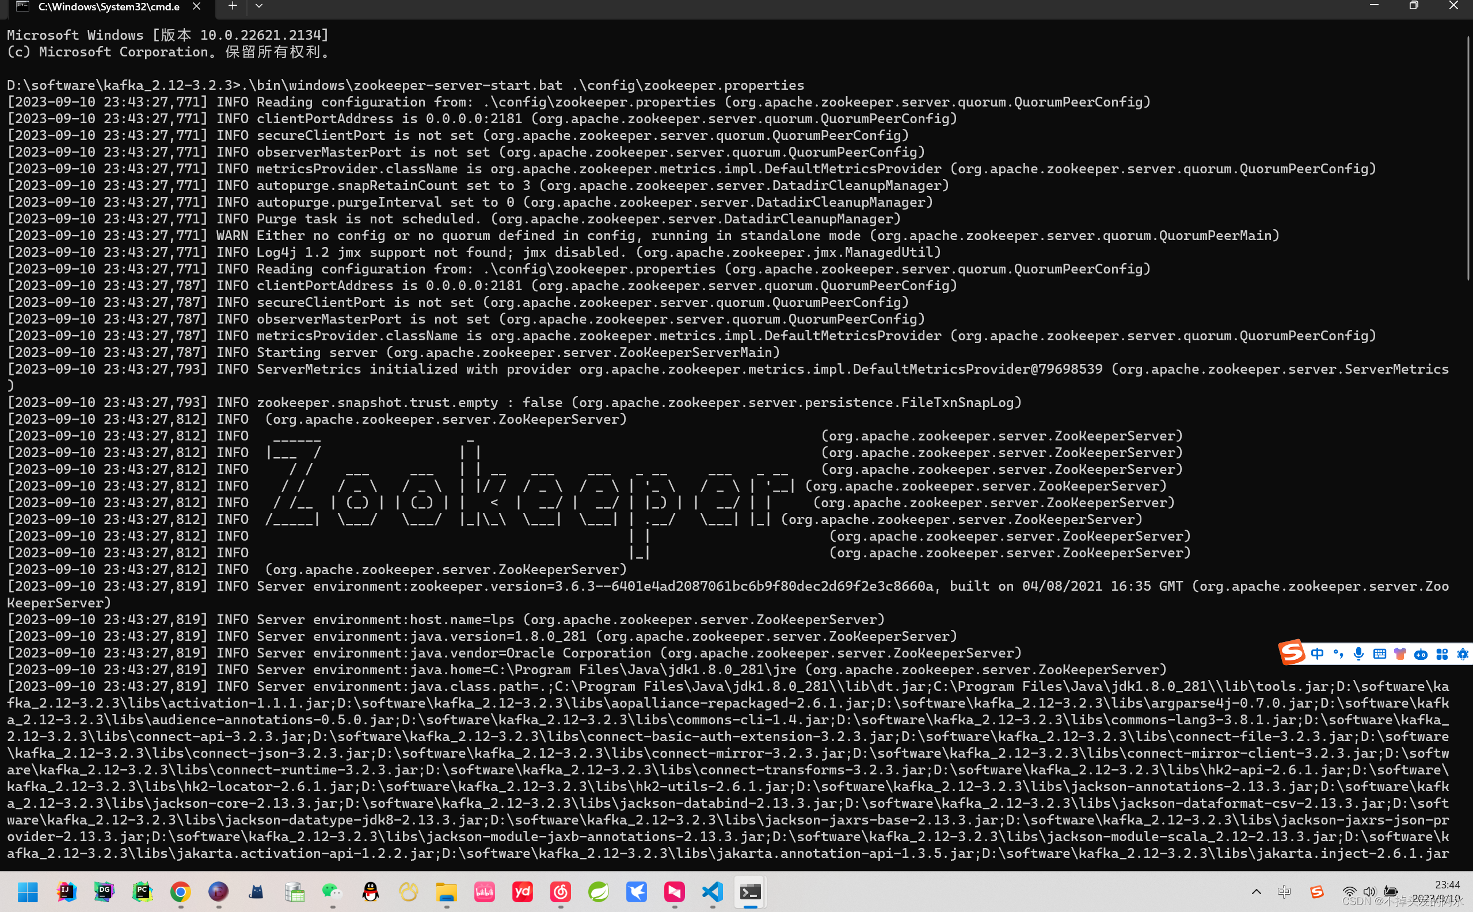Image resolution: width=1473 pixels, height=912 pixels.
Task: Open the soft keyboard on Sogou bar
Action: coord(1380,654)
